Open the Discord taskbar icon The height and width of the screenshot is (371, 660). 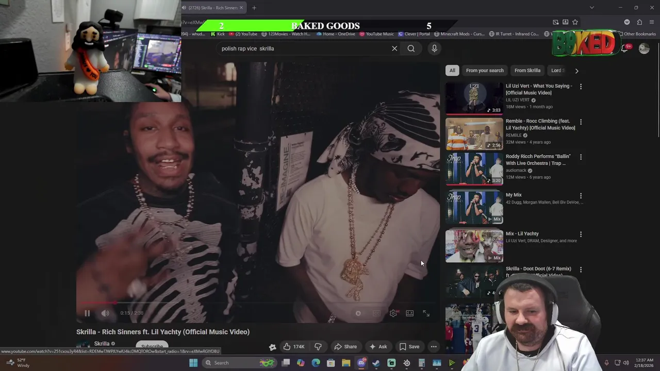(361, 363)
